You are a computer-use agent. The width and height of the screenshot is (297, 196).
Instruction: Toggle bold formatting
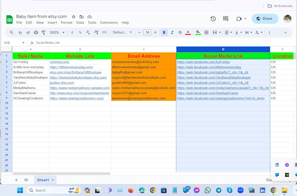[x=164, y=32]
